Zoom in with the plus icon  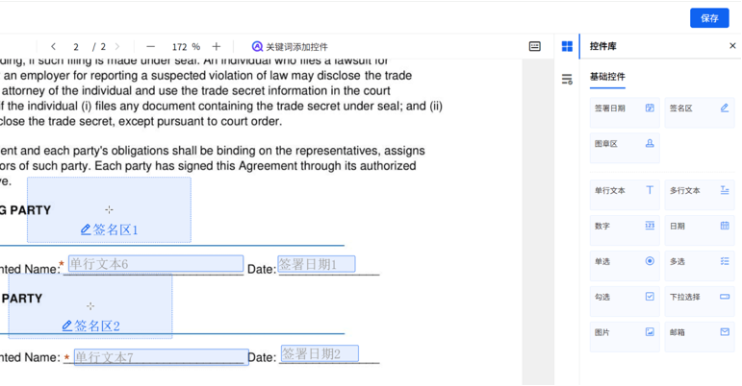point(217,46)
